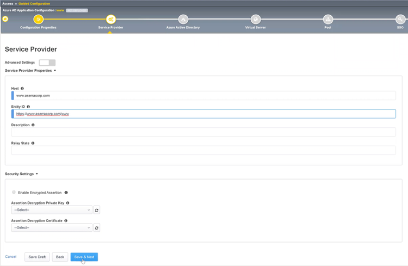Open the Assertion Decryption Certificate dropdown
408x266 pixels.
[52, 228]
